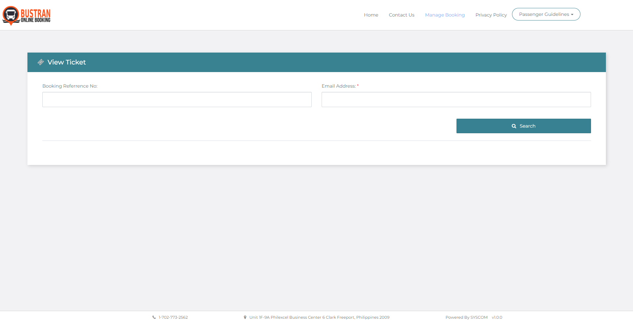Image resolution: width=633 pixels, height=323 pixels.
Task: Click the footer phone number 1-702-773-2562
Action: (x=173, y=317)
